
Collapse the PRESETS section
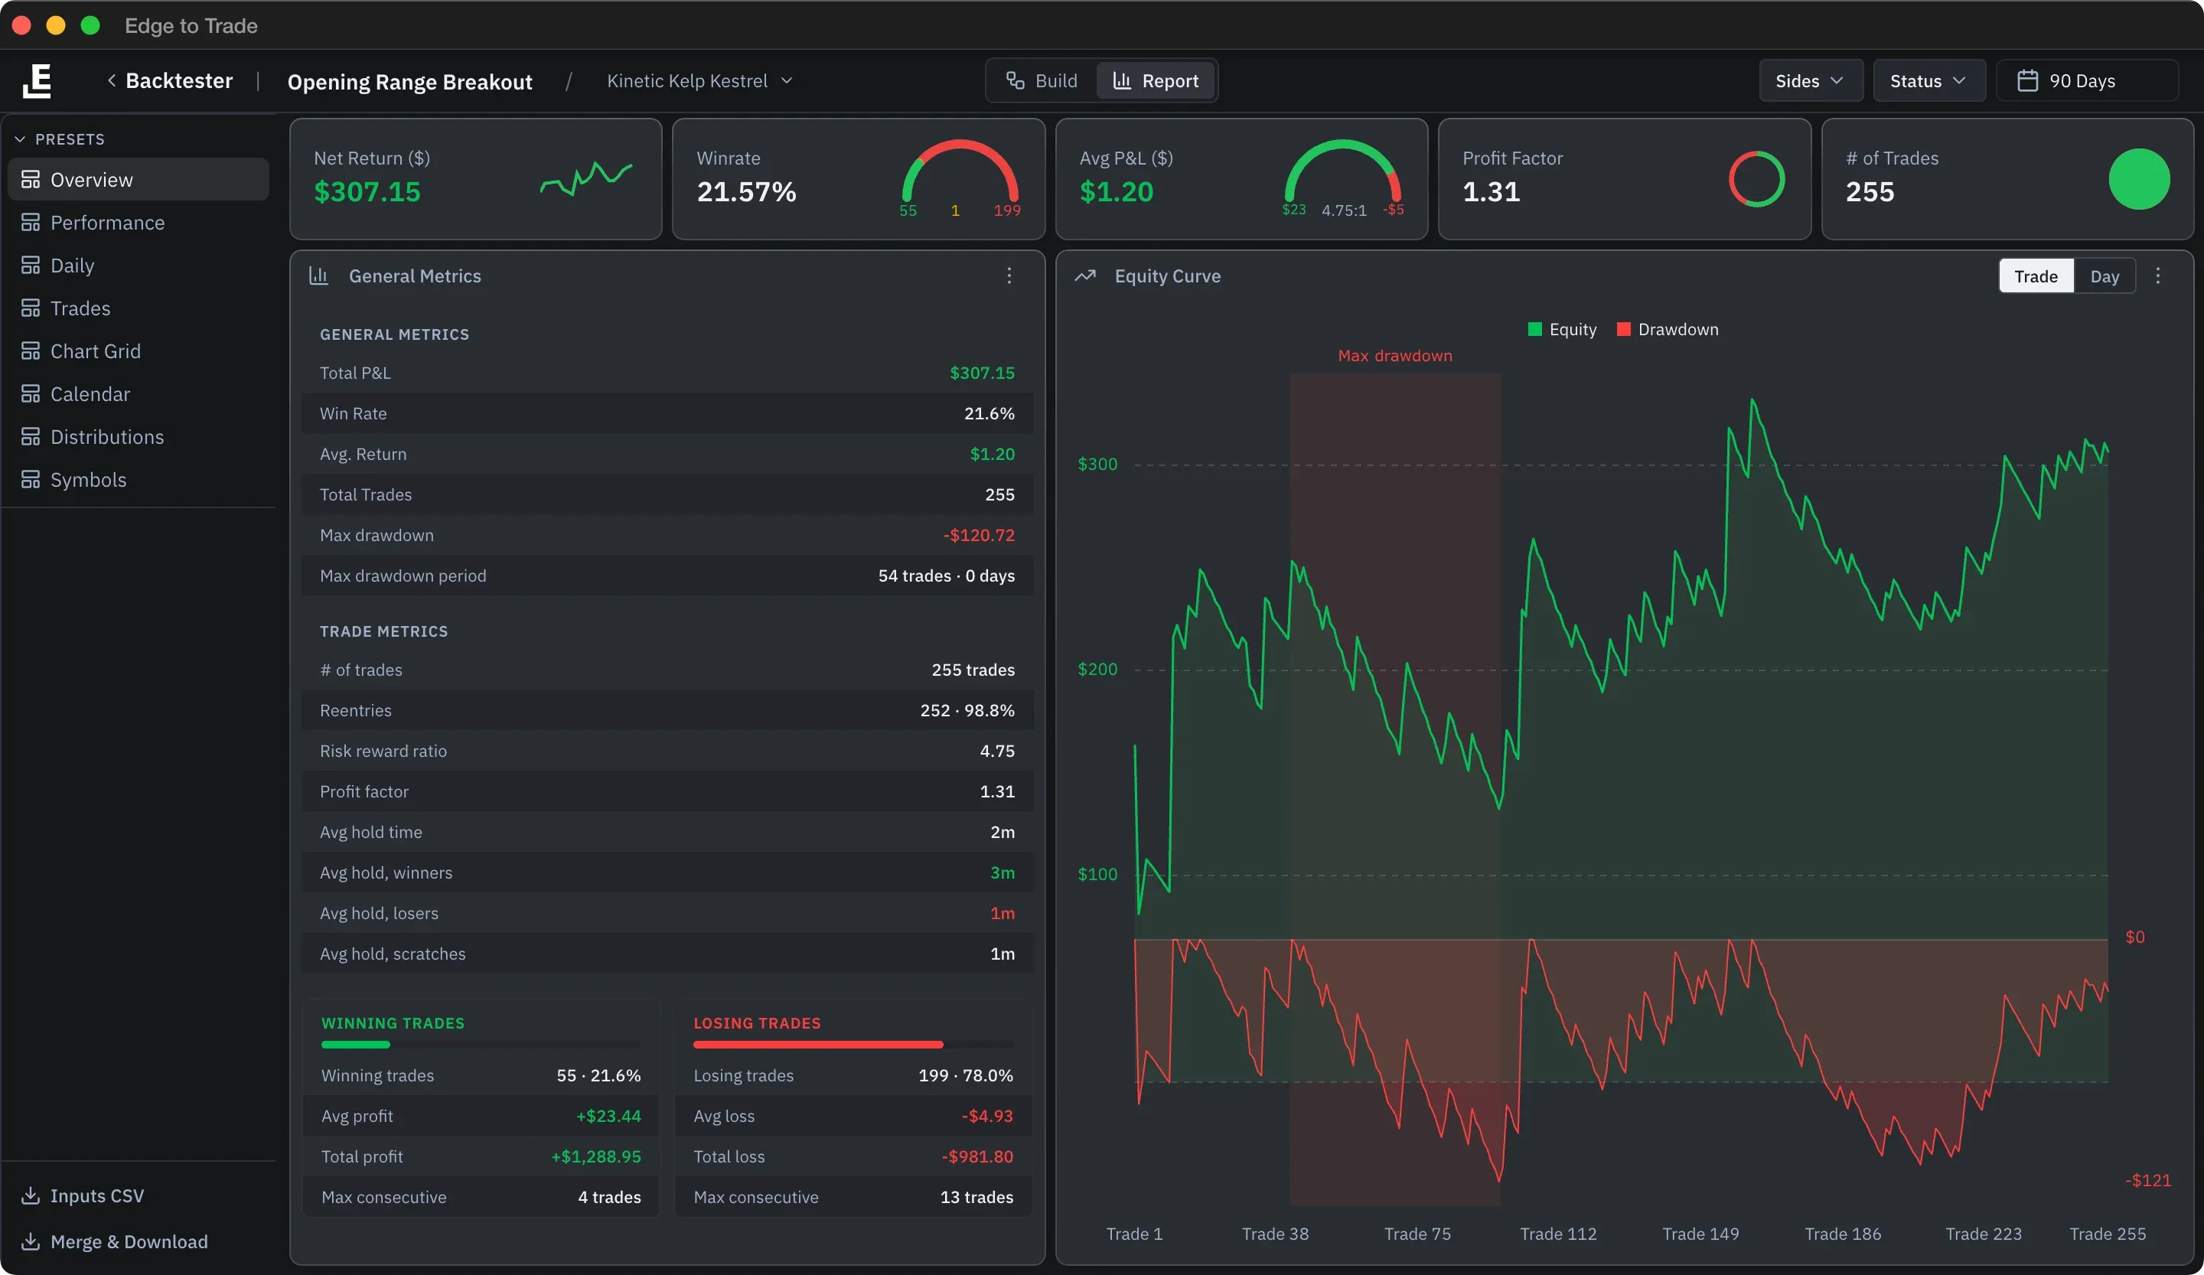point(60,139)
